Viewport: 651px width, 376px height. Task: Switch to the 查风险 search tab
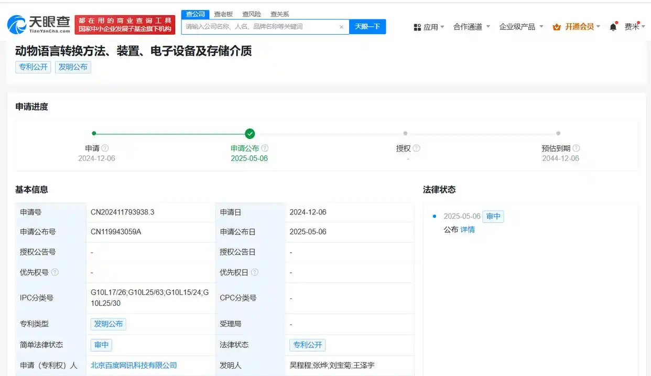tap(252, 14)
